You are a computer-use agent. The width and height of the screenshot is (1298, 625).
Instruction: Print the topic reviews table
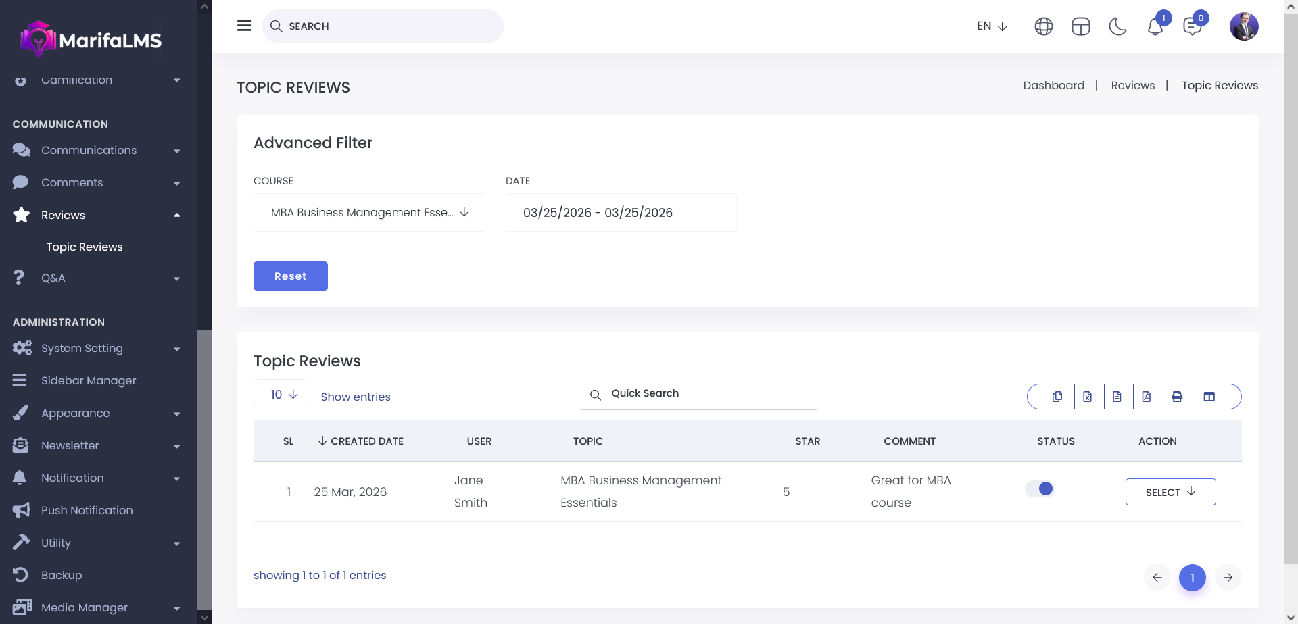click(x=1177, y=397)
